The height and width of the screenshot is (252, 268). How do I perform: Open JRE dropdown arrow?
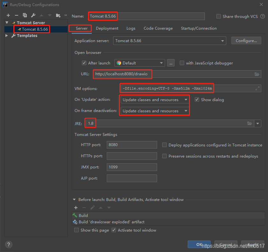(x=257, y=123)
